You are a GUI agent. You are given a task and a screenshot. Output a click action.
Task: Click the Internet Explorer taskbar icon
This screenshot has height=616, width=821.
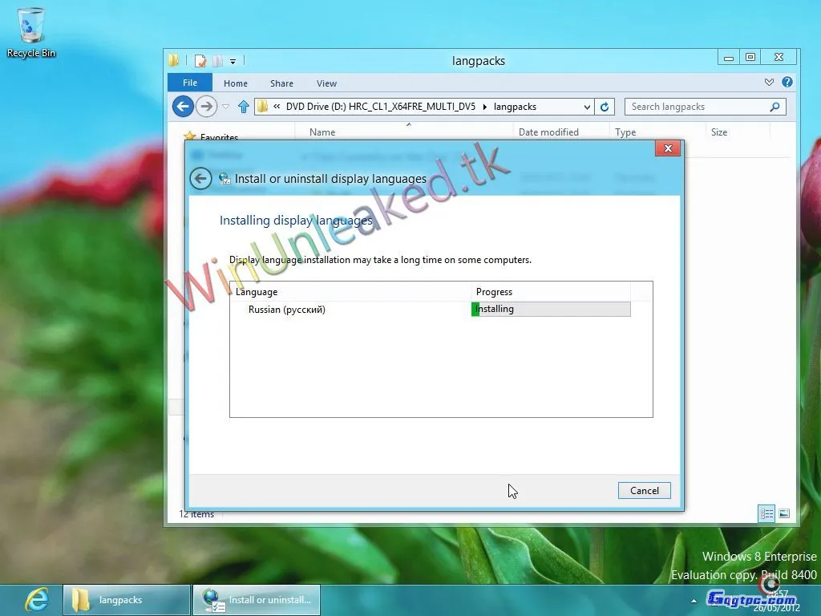tap(35, 599)
